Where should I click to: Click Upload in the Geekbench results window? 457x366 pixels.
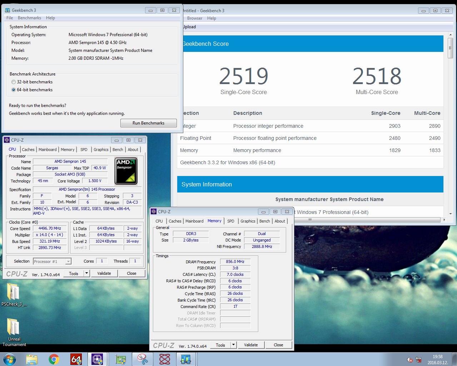click(189, 27)
